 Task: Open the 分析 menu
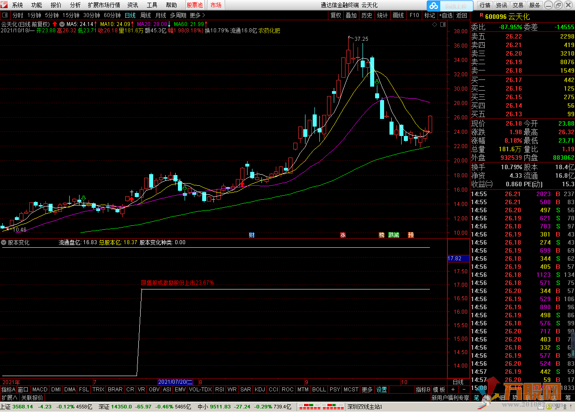[75, 5]
